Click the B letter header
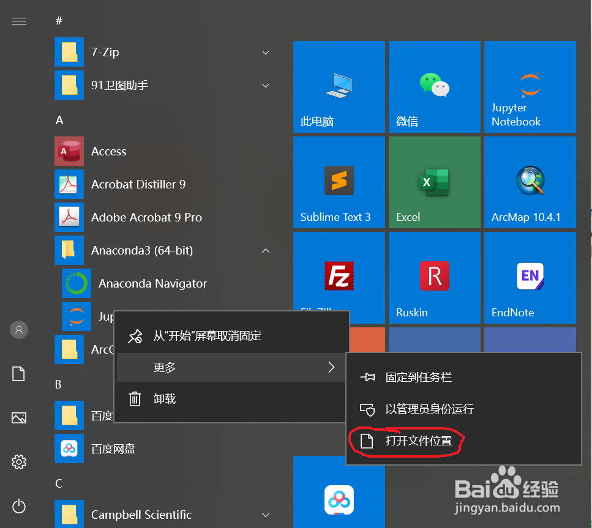 pyautogui.click(x=58, y=384)
